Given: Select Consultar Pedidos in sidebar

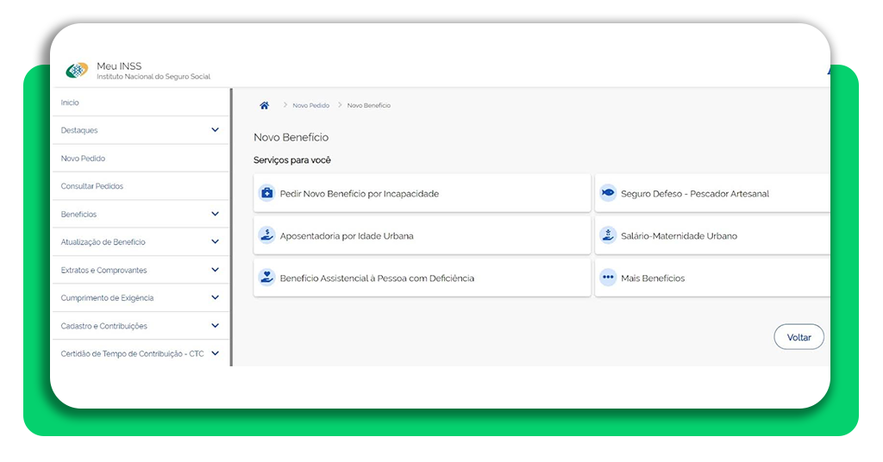Looking at the screenshot, I should [x=92, y=186].
